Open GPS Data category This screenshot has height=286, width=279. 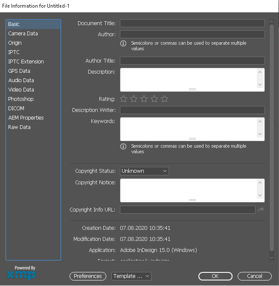coord(33,71)
